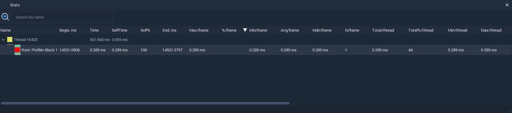Select the Thread 16420 row
Screen dimensions: 512x113
(x=256, y=39)
